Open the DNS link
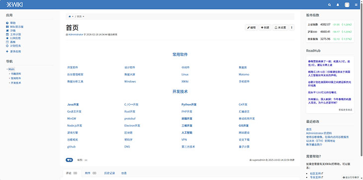 click(127, 147)
